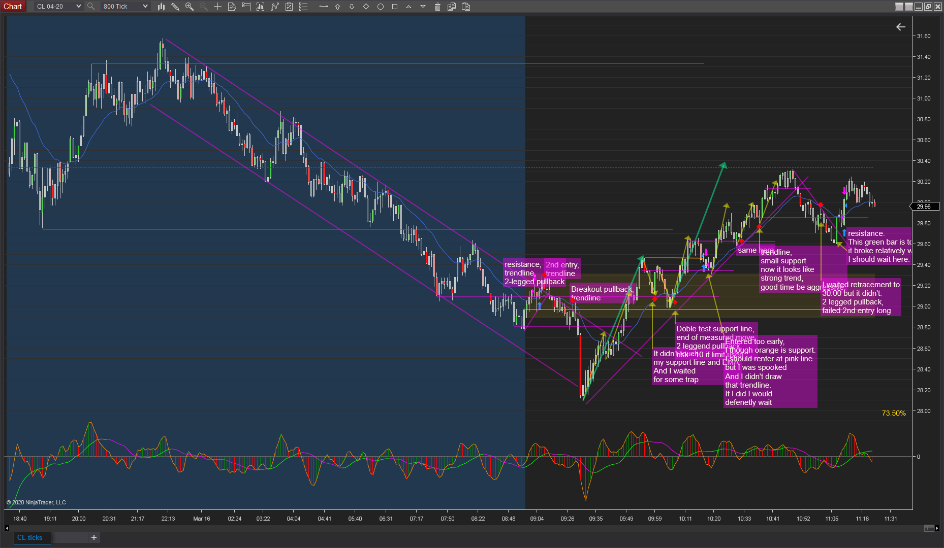Click the 31.60 price axis label
This screenshot has height=548, width=944.
pyautogui.click(x=924, y=36)
